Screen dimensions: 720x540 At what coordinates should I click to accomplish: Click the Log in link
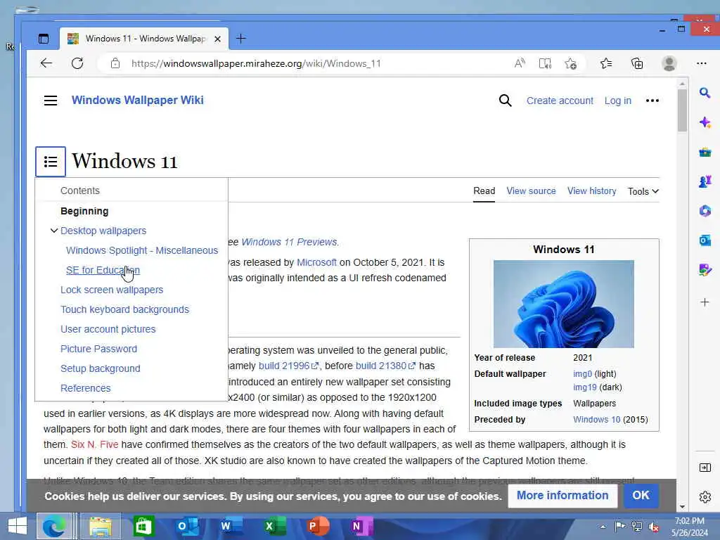coord(617,101)
